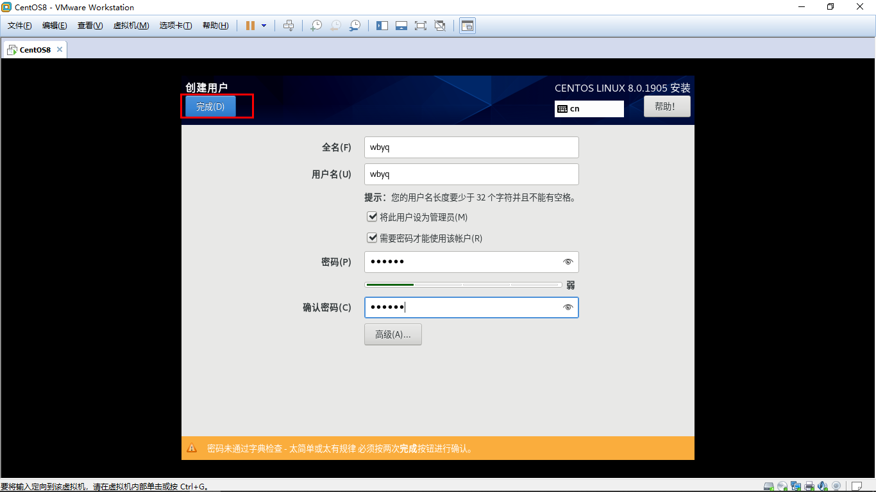Click the 帮助! help button
This screenshot has width=876, height=492.
click(x=667, y=106)
